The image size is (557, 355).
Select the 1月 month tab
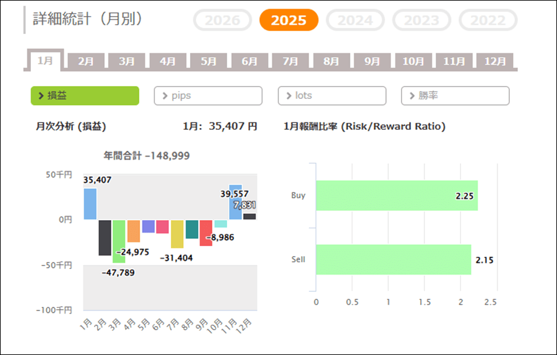coord(46,61)
